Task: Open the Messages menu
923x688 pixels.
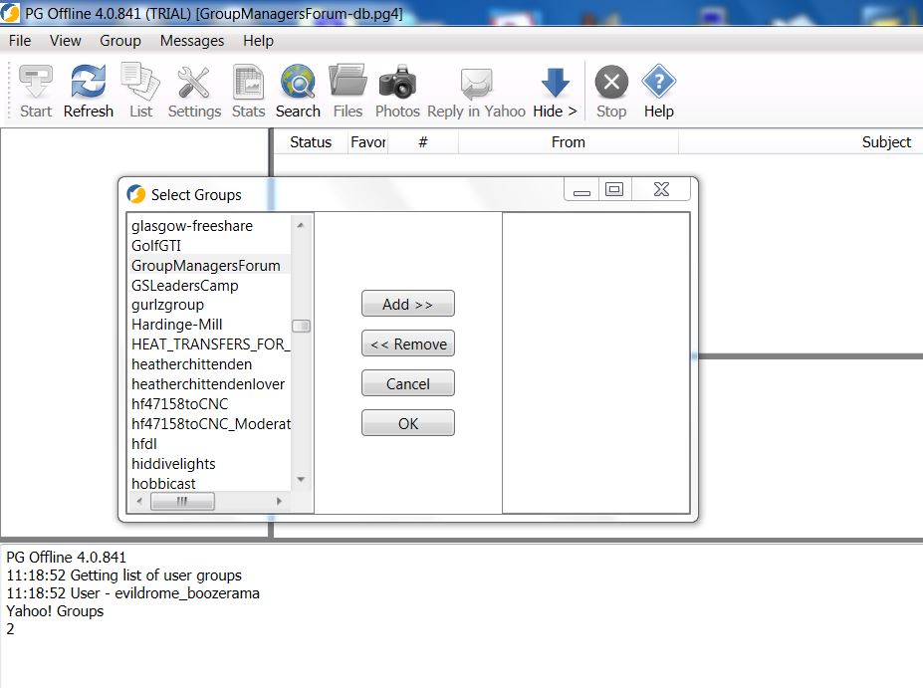Action: (192, 41)
